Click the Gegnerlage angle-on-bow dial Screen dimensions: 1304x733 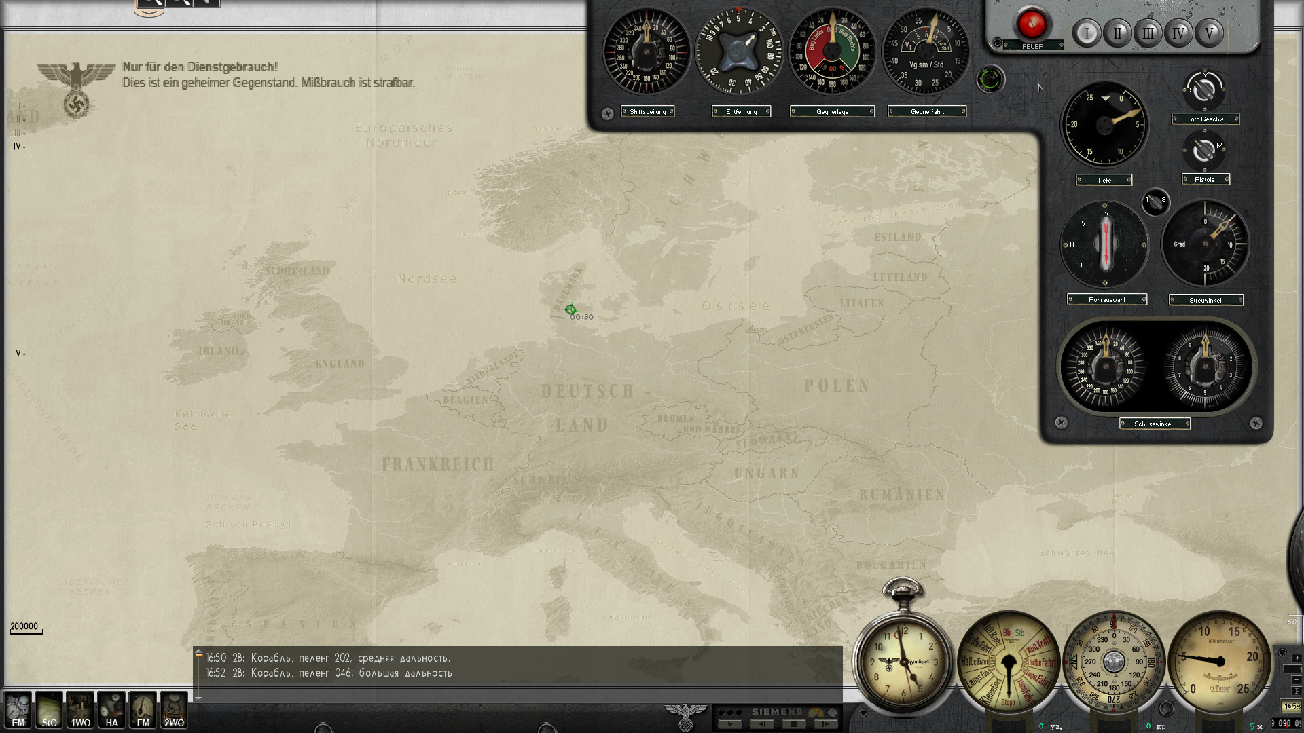832,52
